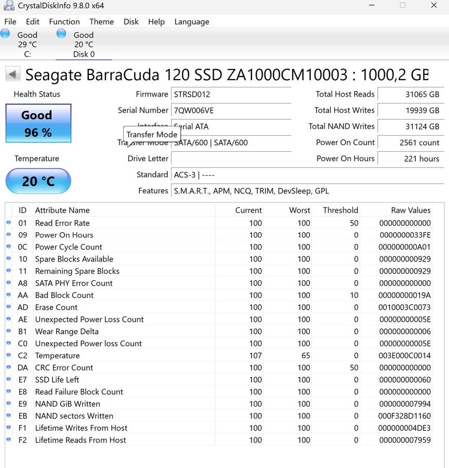Screen dimensions: 449x468
Task: Click Power On Hours value 221 hours
Action: (x=411, y=159)
